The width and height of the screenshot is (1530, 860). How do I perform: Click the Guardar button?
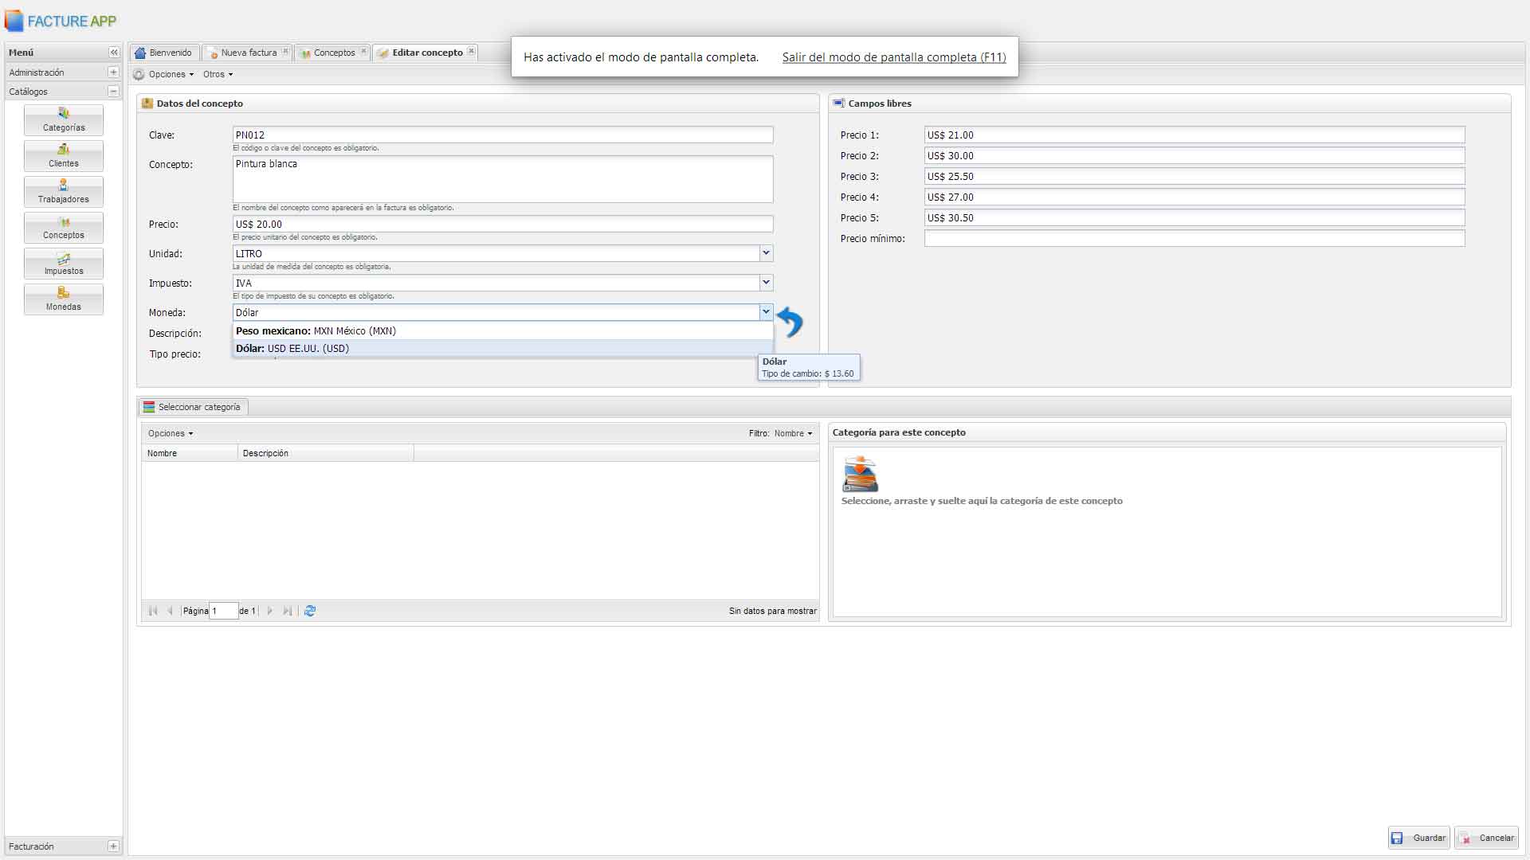coord(1419,838)
